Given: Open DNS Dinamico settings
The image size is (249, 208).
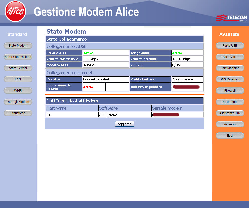Looking at the screenshot, I should (230, 79).
